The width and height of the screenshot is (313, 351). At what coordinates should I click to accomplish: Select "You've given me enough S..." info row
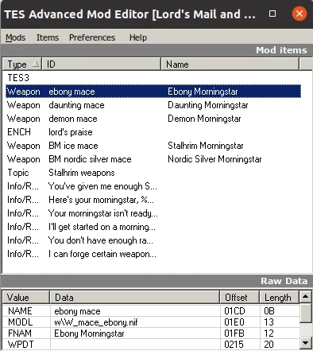tap(153, 186)
